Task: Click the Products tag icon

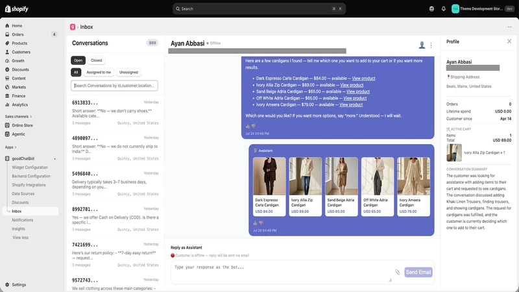Action: pos(7,43)
